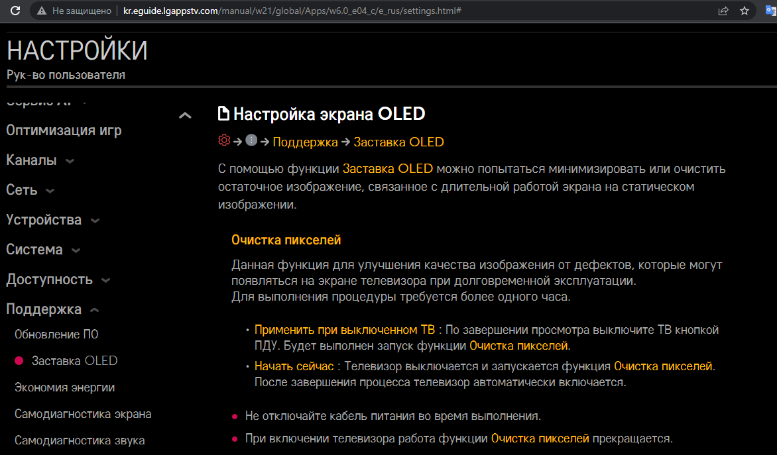Viewport: 777px width, 455px height.
Task: Collapse section with the up chevron arrow
Action: pos(186,116)
